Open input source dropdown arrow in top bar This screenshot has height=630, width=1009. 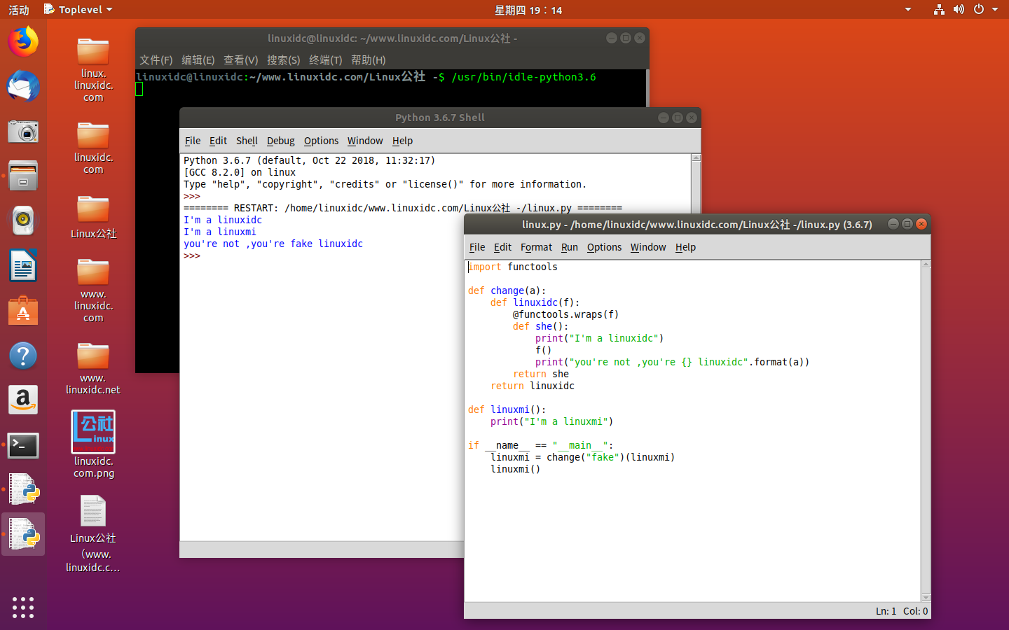pos(908,10)
